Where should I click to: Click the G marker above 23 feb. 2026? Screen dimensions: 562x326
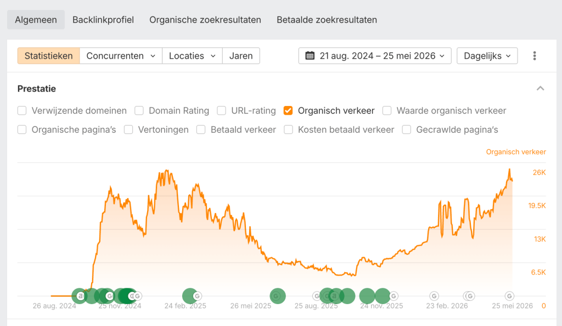coord(434,296)
